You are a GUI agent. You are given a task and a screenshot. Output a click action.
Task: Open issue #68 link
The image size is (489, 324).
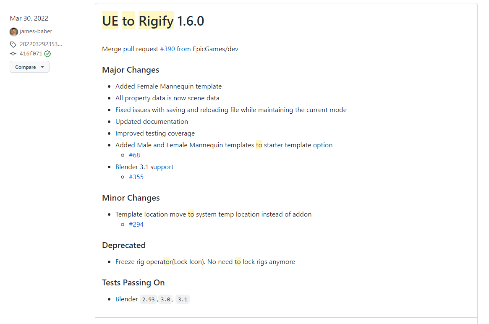tap(134, 155)
